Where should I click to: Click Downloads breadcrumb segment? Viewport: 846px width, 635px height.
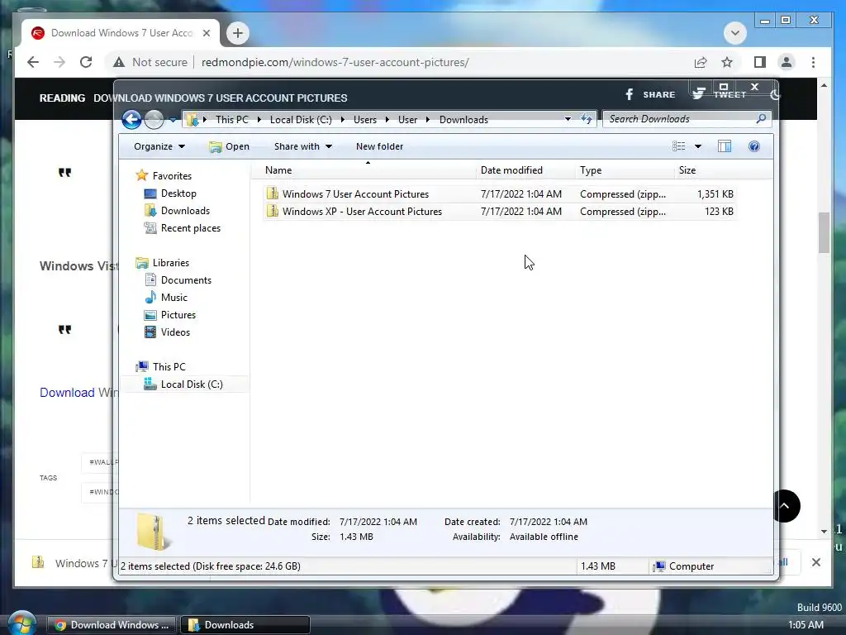[463, 119]
